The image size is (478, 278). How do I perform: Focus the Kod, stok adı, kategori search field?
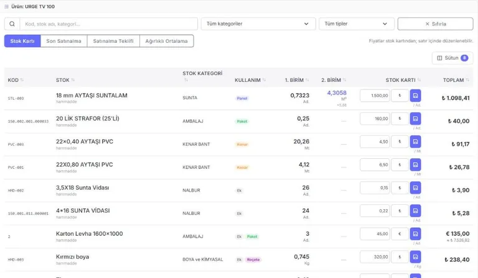108,24
